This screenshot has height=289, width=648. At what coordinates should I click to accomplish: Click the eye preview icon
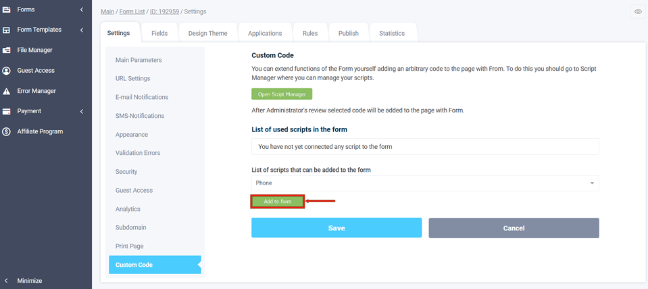tap(638, 11)
